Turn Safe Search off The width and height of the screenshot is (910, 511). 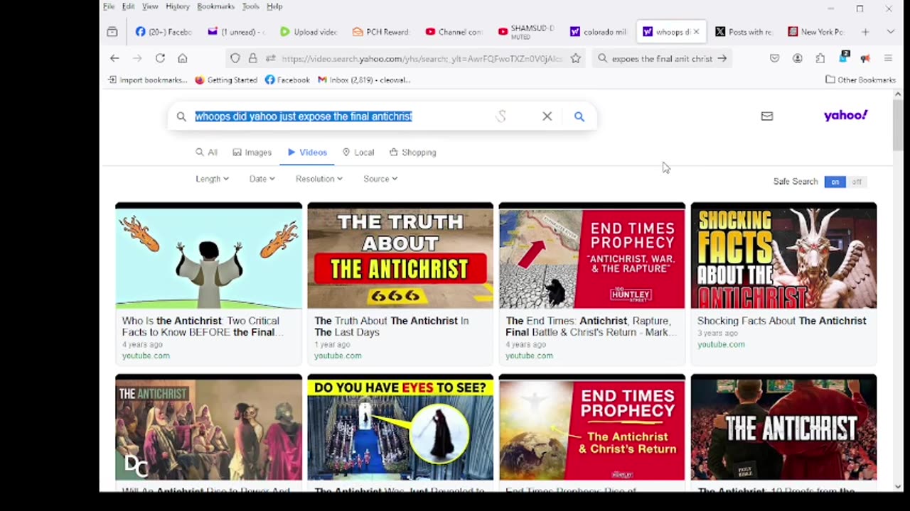[856, 182]
